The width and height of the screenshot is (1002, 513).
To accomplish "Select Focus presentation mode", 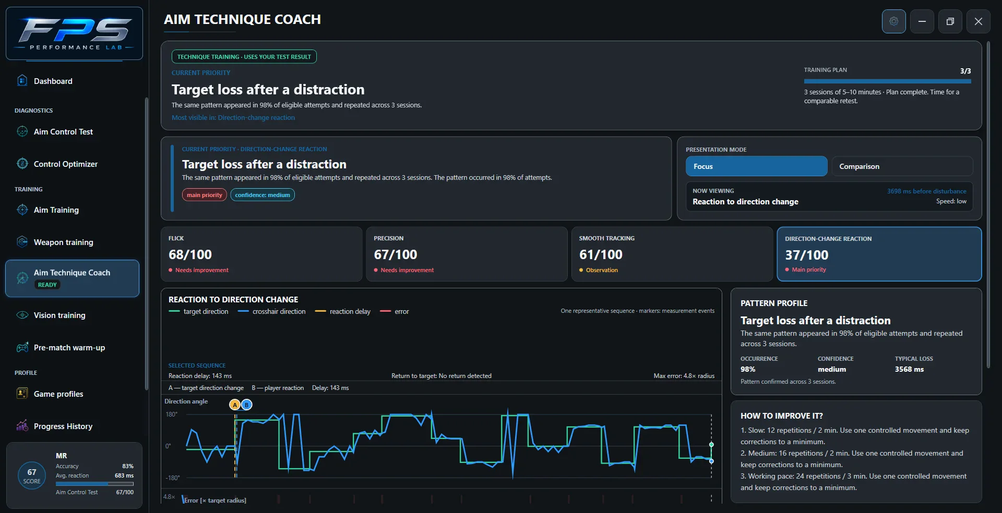I will (x=756, y=166).
